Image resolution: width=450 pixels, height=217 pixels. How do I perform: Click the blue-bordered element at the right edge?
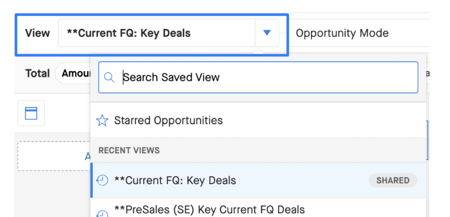pyautogui.click(x=427, y=140)
